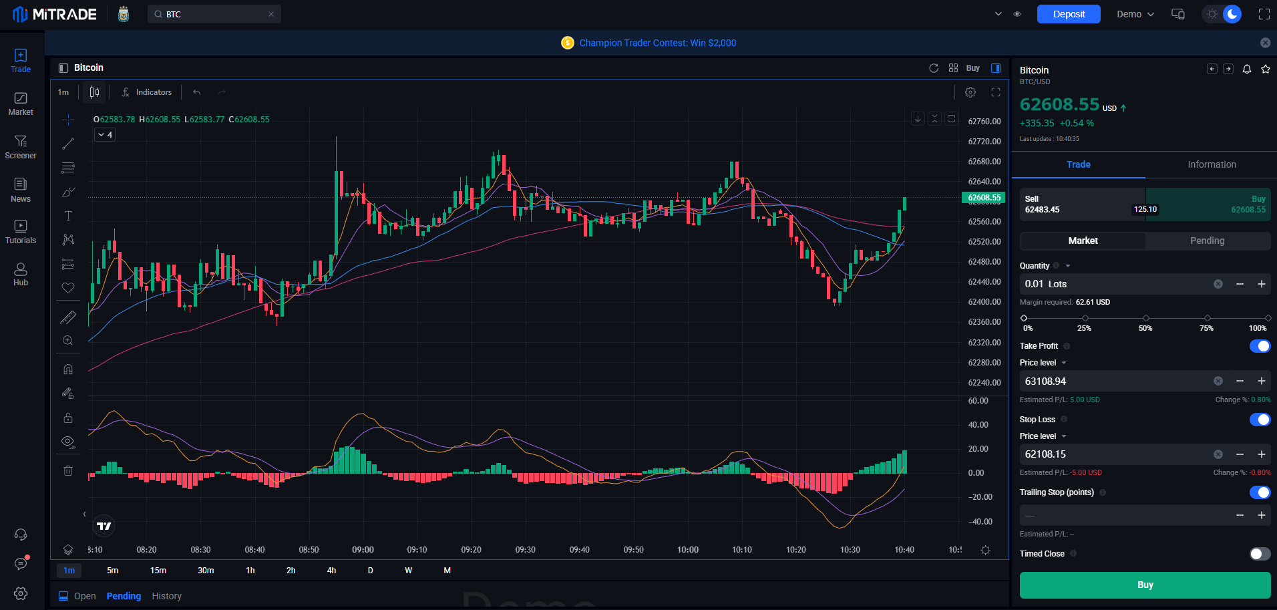Set quantity slider to 50% marker

pyautogui.click(x=1146, y=318)
